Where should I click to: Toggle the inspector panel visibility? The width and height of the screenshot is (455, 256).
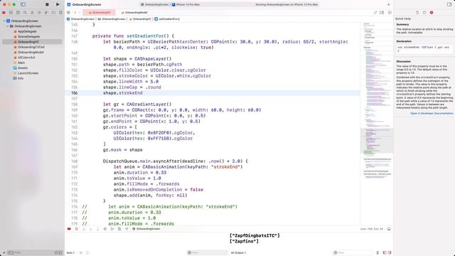tap(449, 4)
